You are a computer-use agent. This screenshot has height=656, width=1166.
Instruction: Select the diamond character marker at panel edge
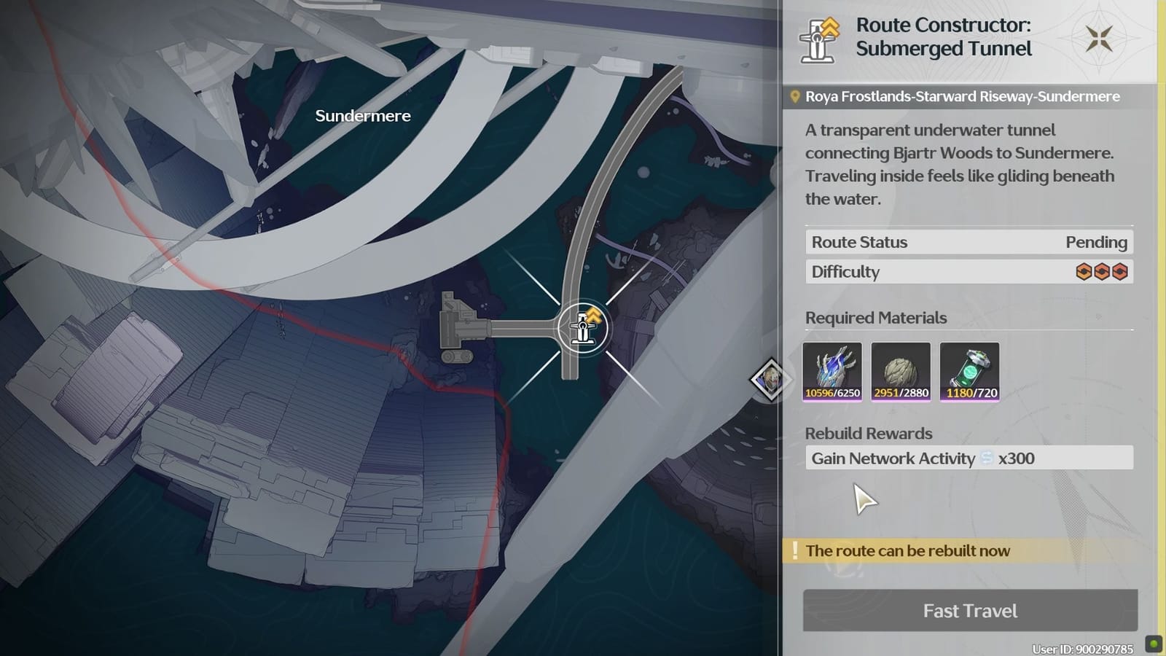click(769, 379)
